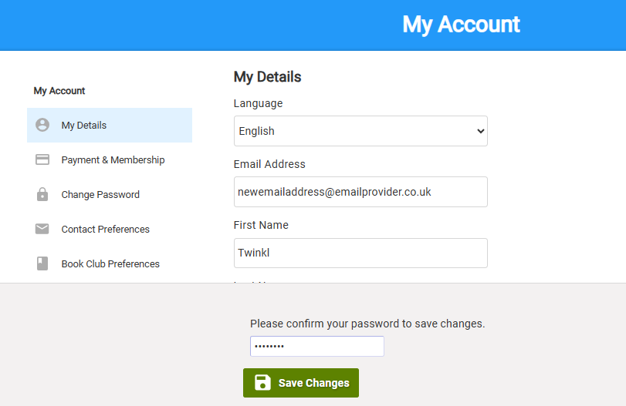The width and height of the screenshot is (626, 406).
Task: Click the person avatar icon beside My Details
Action: (x=42, y=125)
